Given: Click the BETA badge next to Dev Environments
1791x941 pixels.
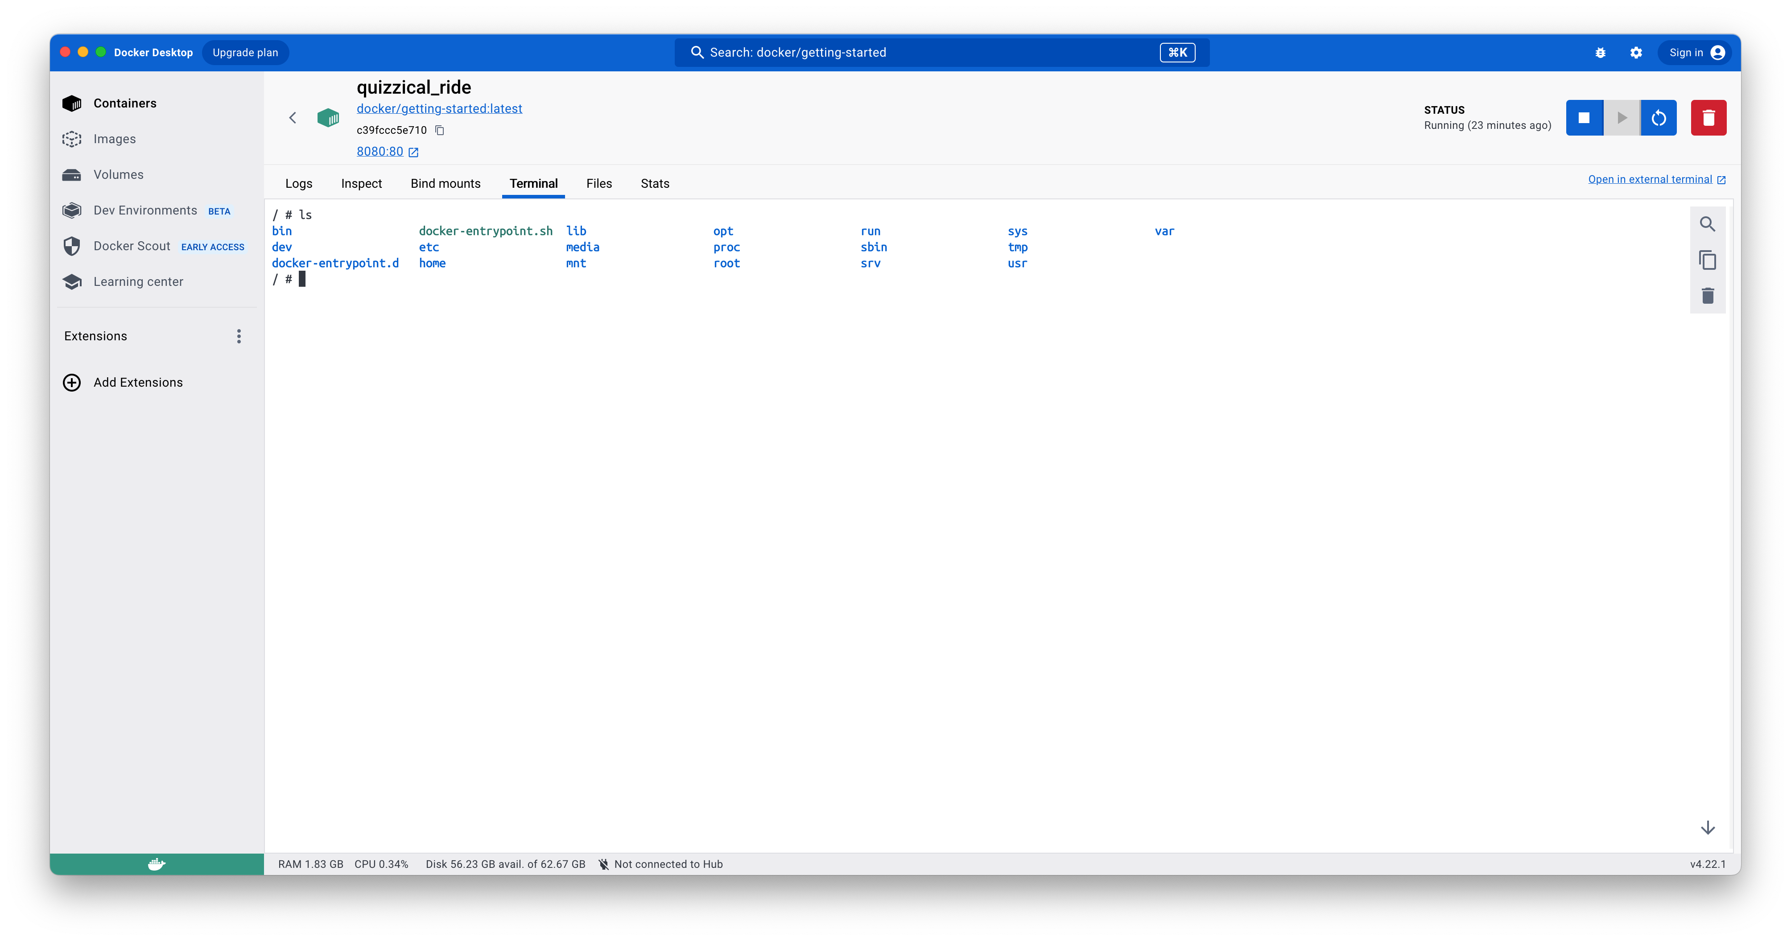Looking at the screenshot, I should [x=219, y=211].
